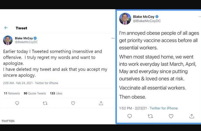View the 11 Retweets list
The height and width of the screenshot is (131, 201).
(12, 93)
